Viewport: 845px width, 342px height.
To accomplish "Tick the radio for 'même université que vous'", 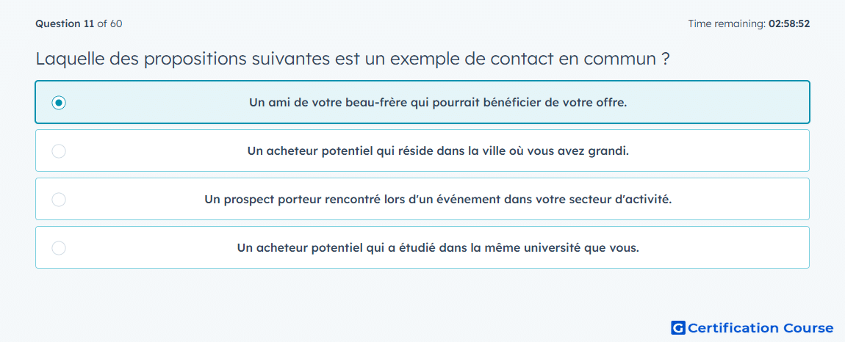I will (59, 248).
